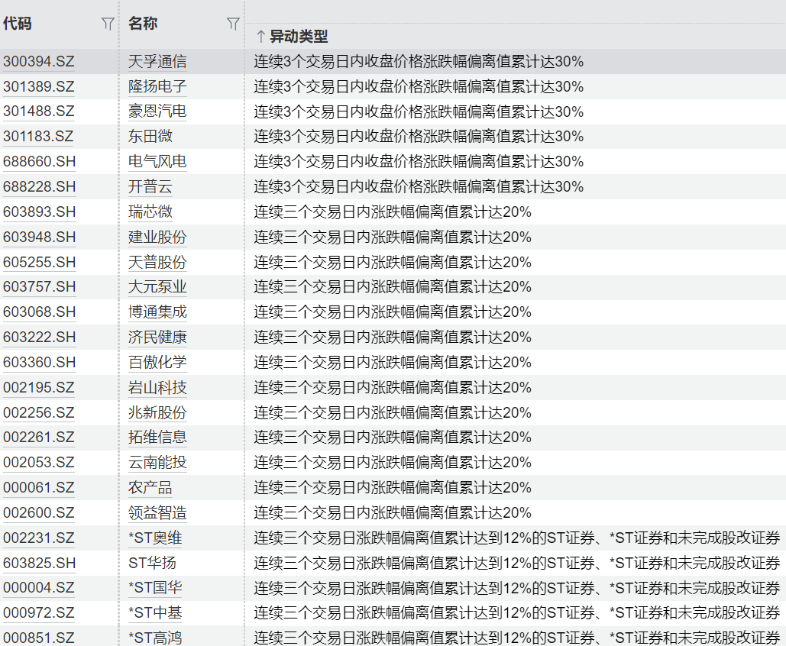This screenshot has width=786, height=646.
Task: Open stock name 兆新股份
Action: coord(157,412)
